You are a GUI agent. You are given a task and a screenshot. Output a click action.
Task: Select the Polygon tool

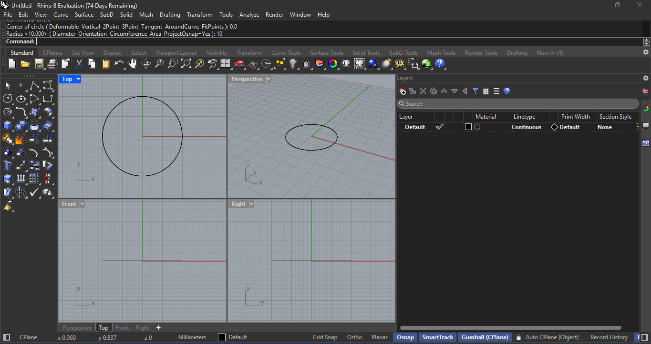coord(7,111)
